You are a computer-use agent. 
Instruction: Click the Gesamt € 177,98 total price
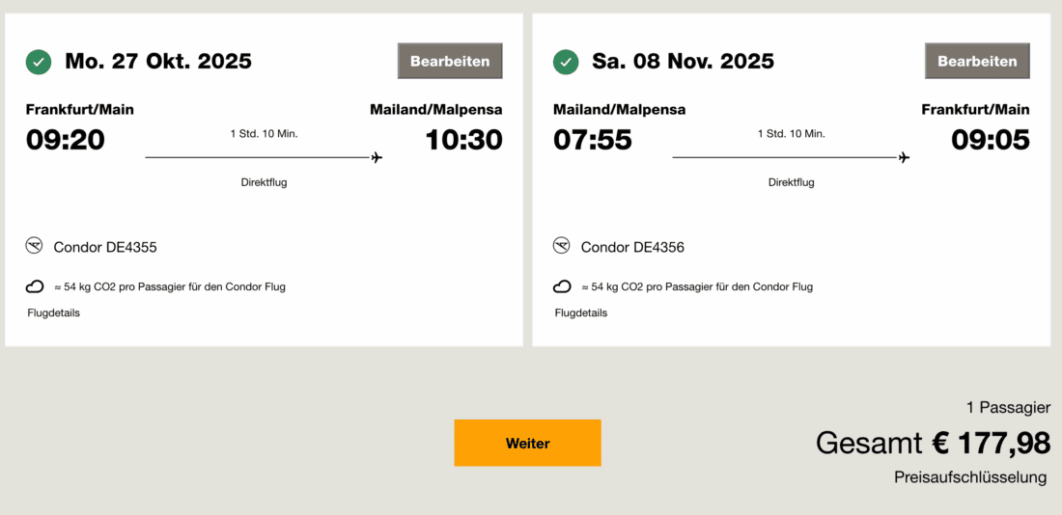tap(933, 443)
